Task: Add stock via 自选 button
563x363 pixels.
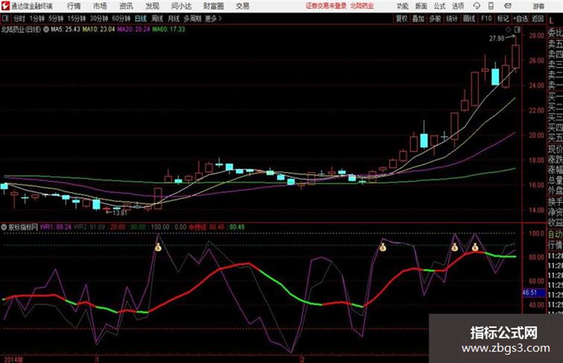Action: [521, 18]
